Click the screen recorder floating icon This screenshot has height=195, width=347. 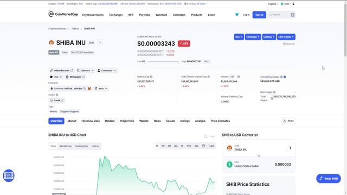click(9, 175)
